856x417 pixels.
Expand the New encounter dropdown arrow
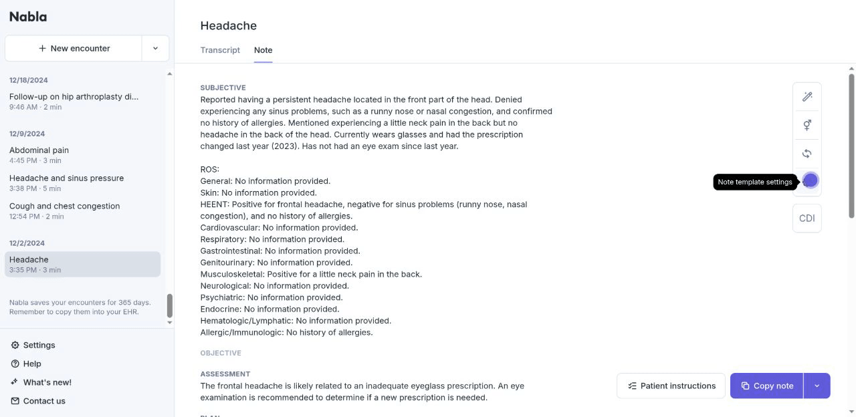(x=155, y=48)
